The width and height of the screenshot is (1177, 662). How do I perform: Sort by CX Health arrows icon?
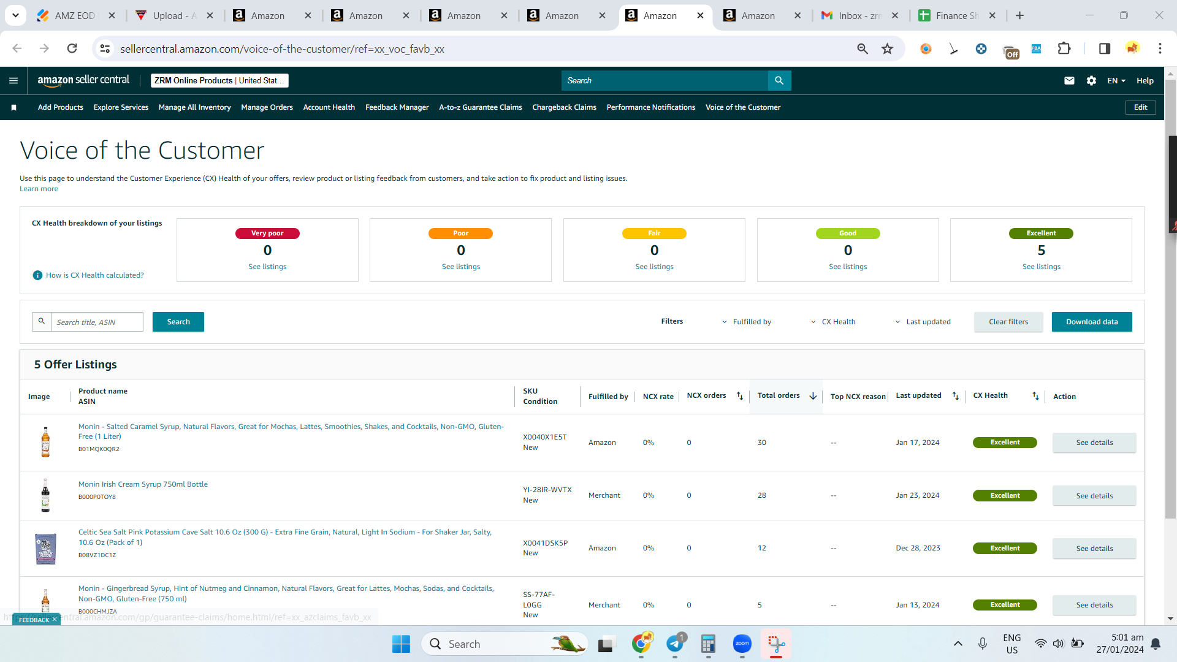tap(1035, 396)
